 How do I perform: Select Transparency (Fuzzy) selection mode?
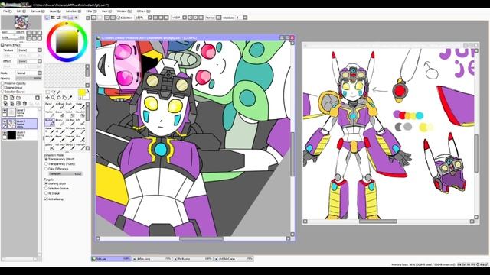46,164
